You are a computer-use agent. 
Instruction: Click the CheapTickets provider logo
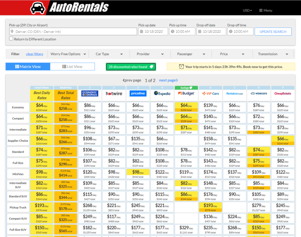(x=283, y=94)
